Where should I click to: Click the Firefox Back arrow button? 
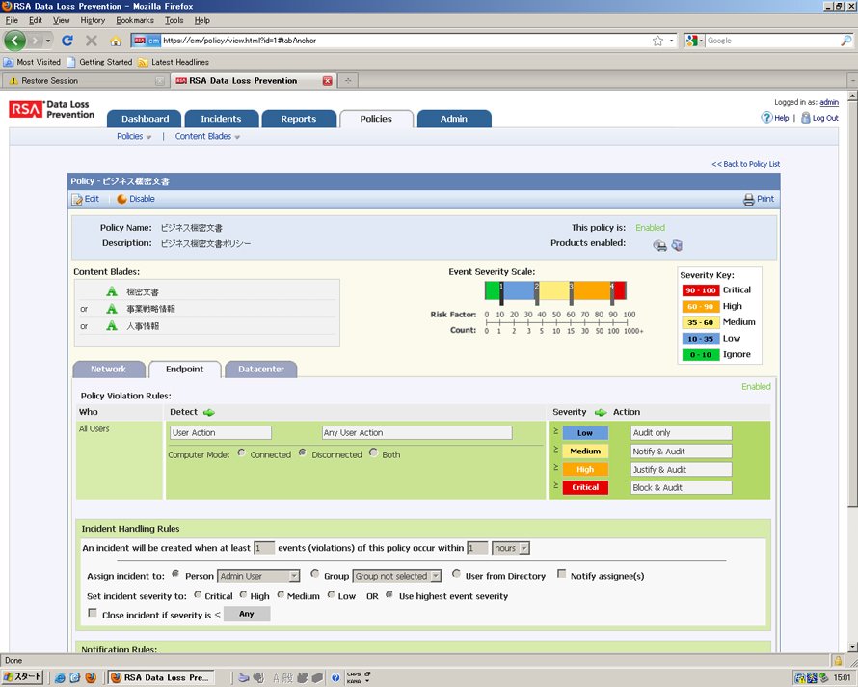(14, 41)
